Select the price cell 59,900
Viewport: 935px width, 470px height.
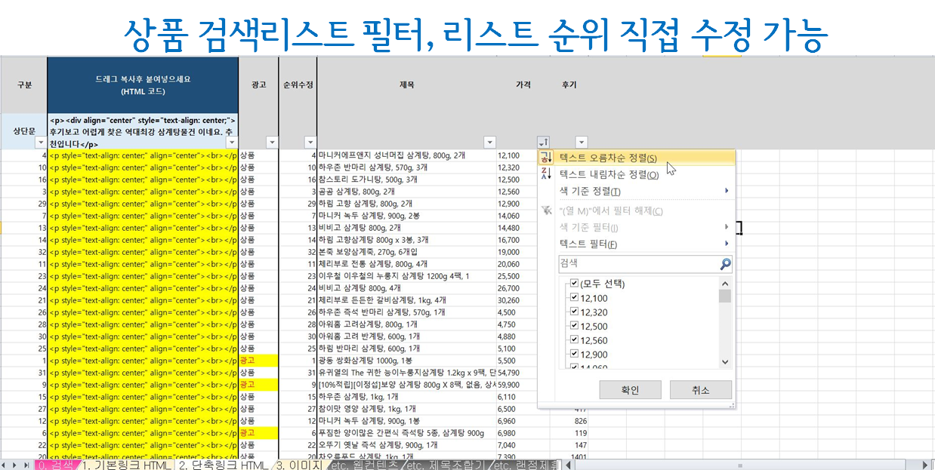[x=515, y=385]
